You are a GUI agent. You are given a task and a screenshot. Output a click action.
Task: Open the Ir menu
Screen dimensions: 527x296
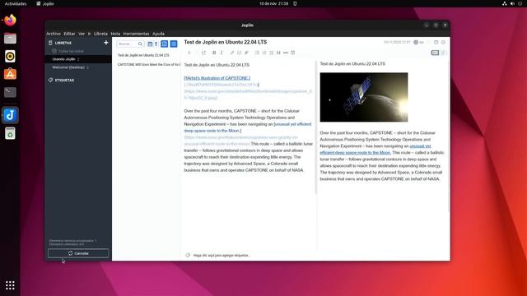click(x=90, y=34)
